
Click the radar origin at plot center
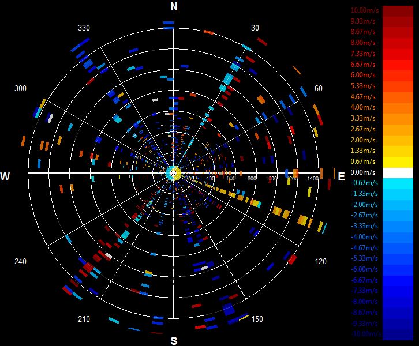click(x=173, y=173)
